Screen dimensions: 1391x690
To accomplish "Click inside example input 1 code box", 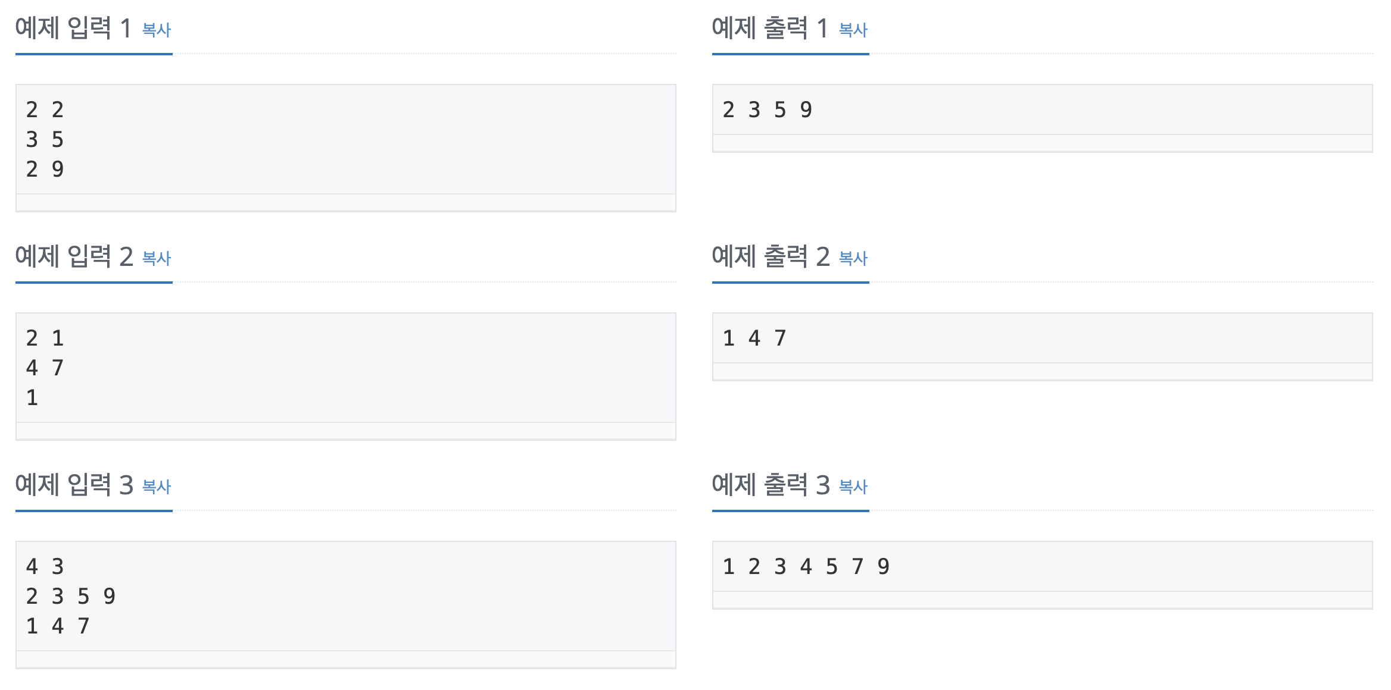I will (x=346, y=148).
